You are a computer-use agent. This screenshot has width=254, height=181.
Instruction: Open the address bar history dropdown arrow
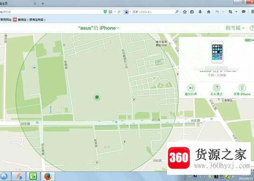(115, 12)
